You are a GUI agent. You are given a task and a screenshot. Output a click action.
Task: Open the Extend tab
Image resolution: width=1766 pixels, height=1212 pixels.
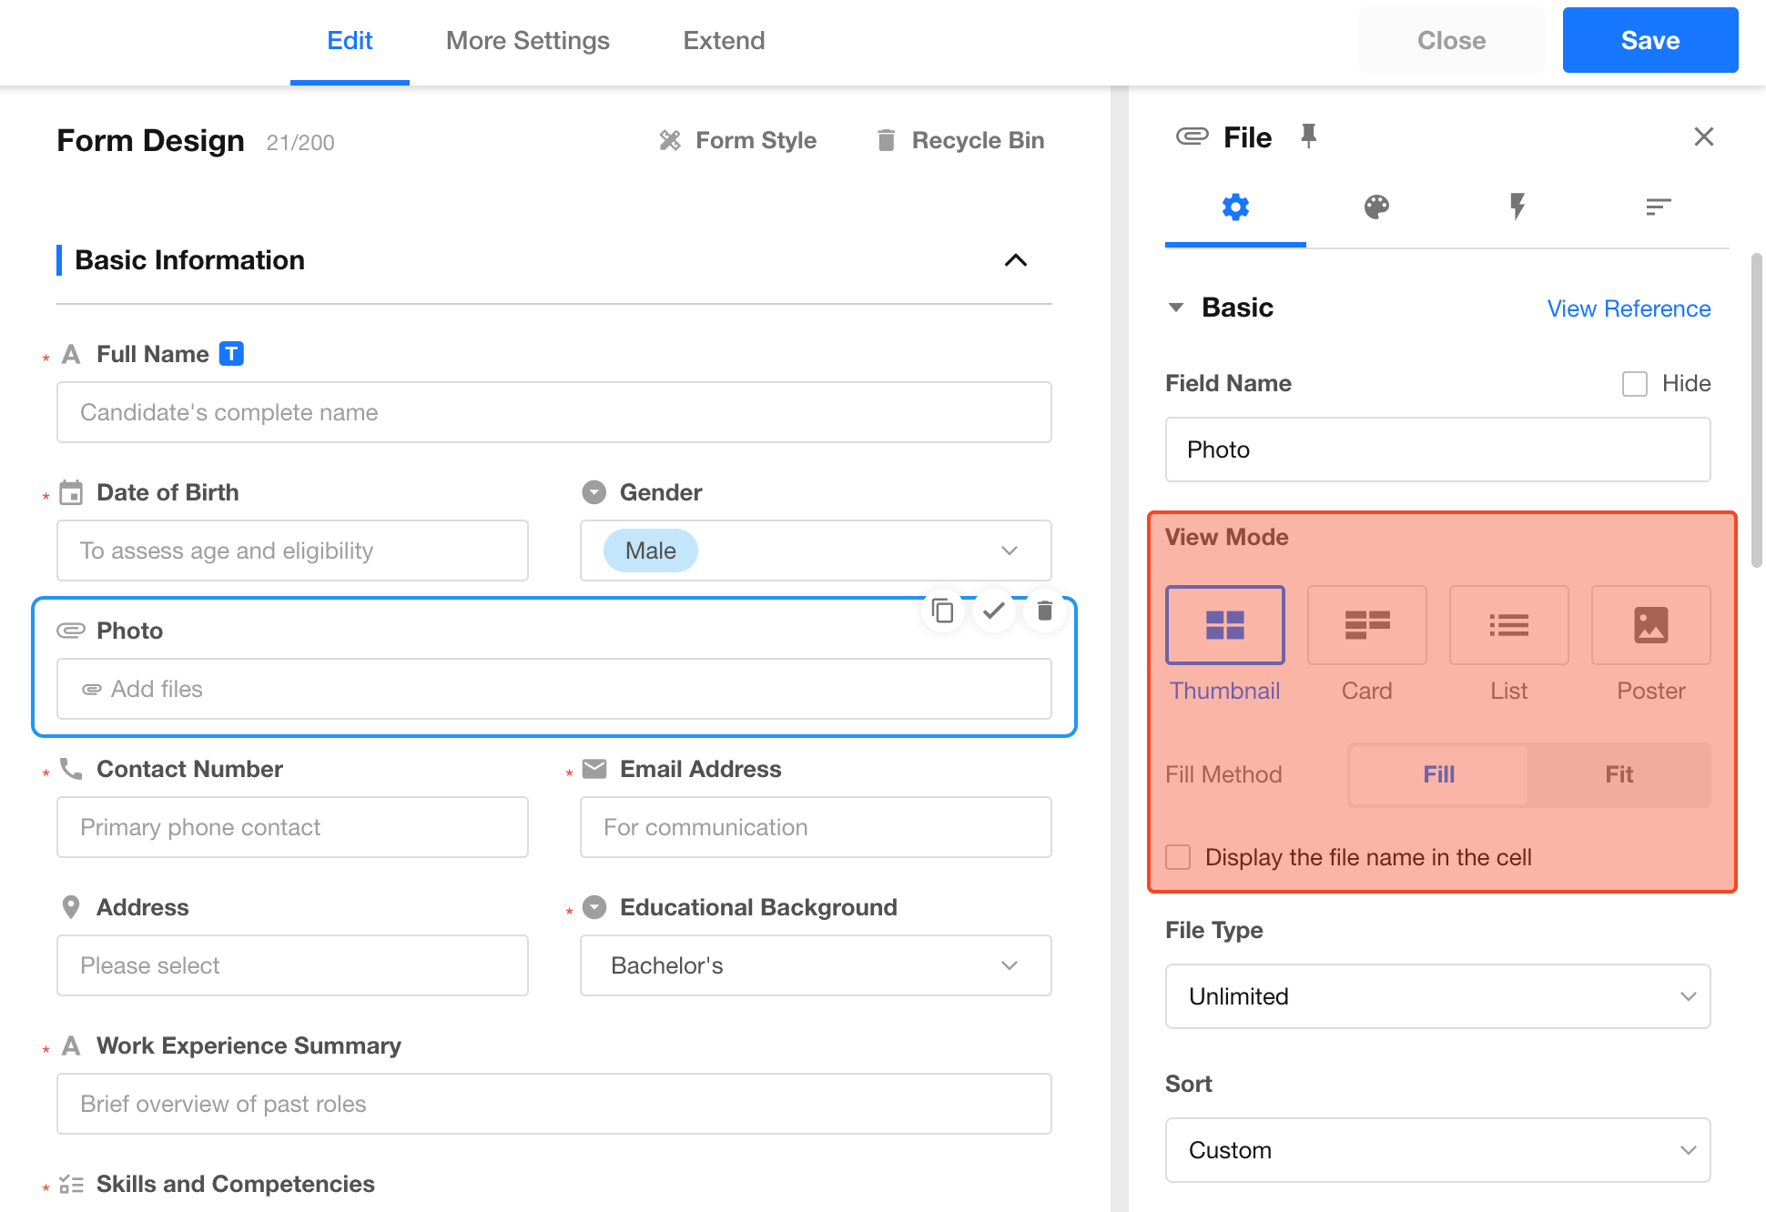[724, 41]
